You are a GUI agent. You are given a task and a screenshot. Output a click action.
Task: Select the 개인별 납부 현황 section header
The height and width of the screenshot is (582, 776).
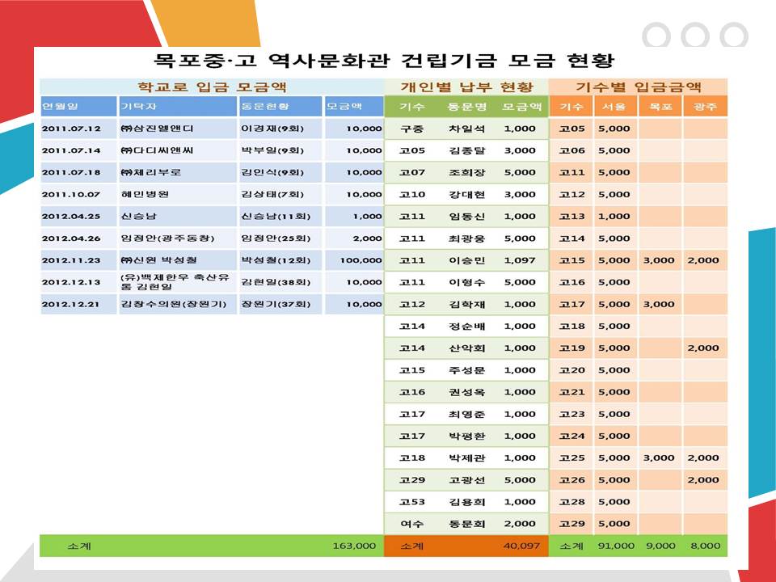pyautogui.click(x=466, y=87)
